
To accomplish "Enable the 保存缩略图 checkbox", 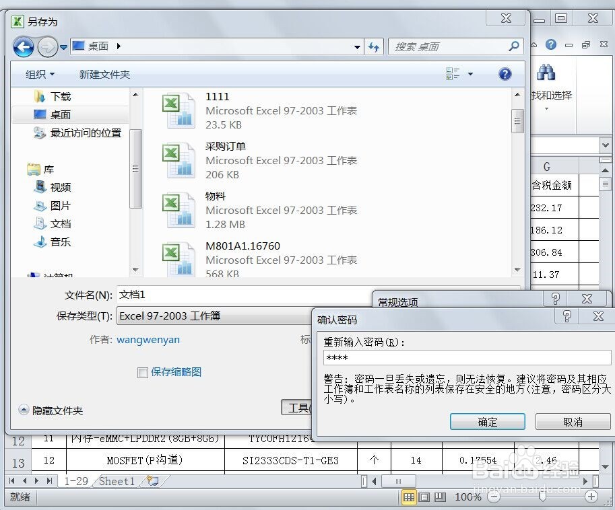I will pos(142,372).
